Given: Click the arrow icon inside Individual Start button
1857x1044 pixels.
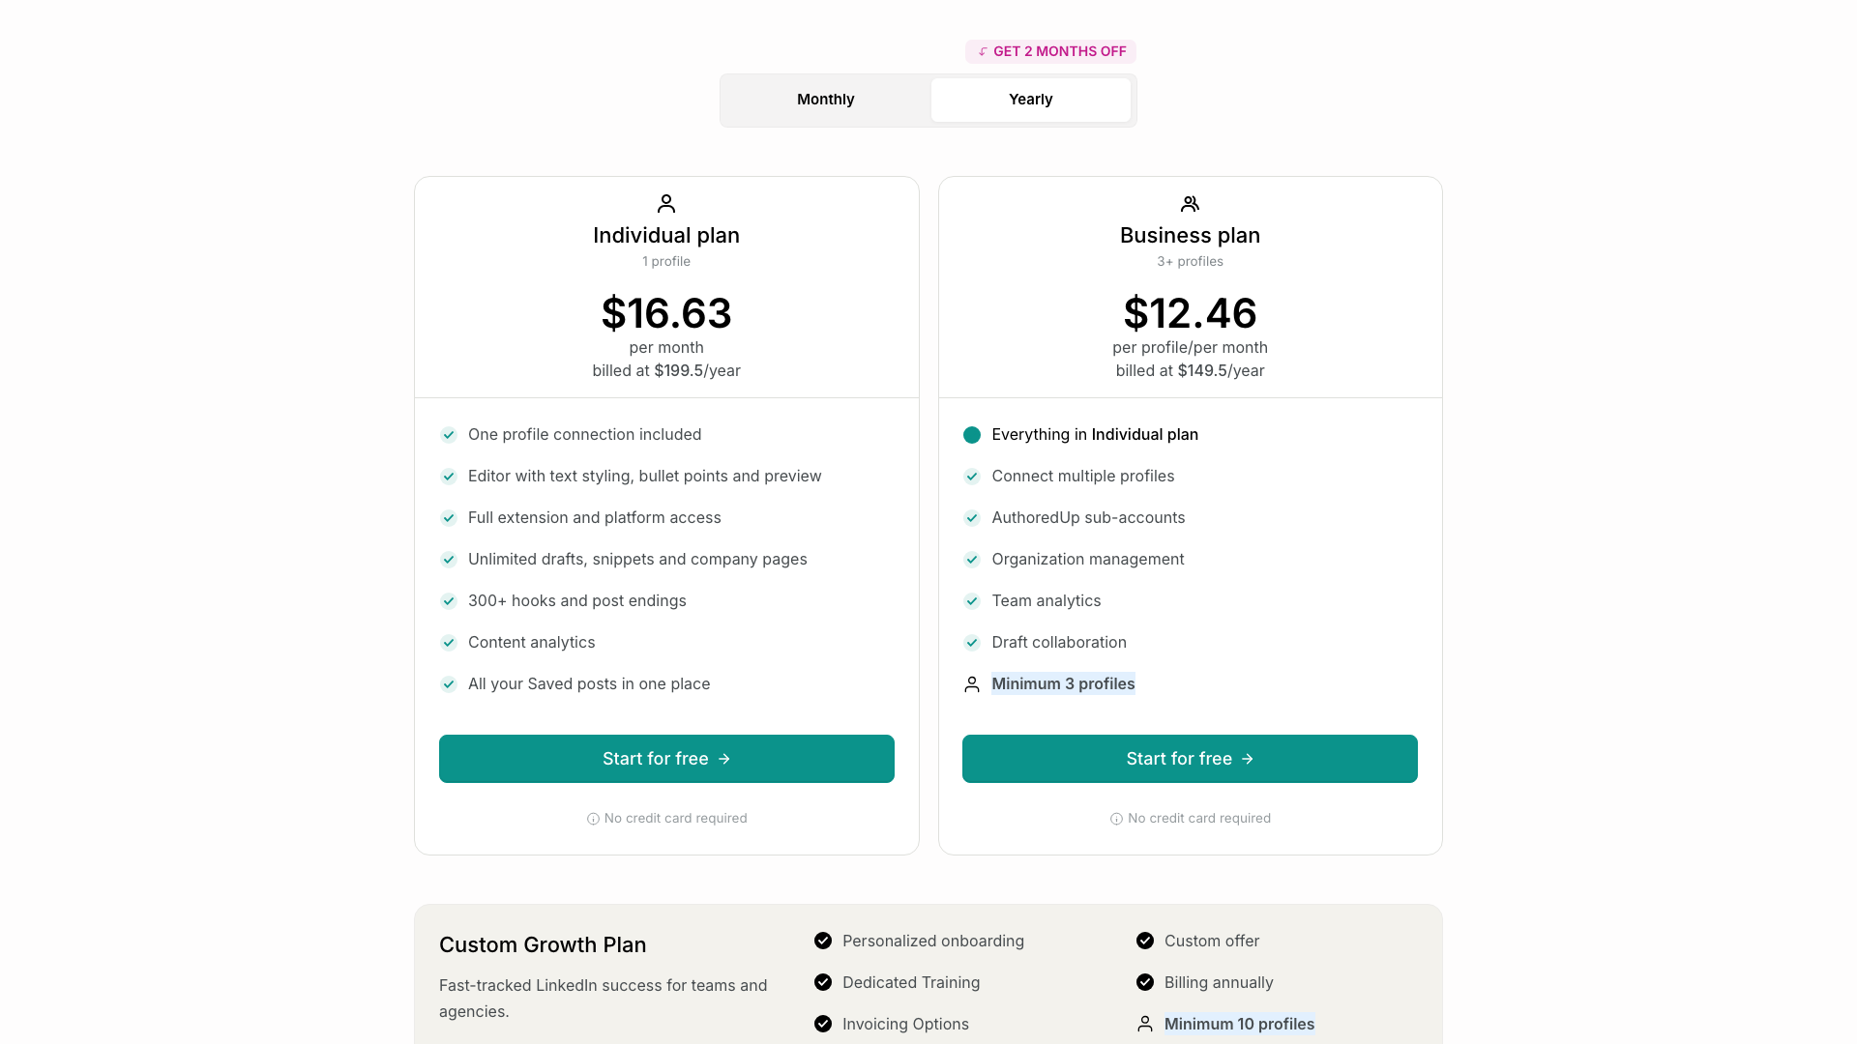Looking at the screenshot, I should (724, 759).
